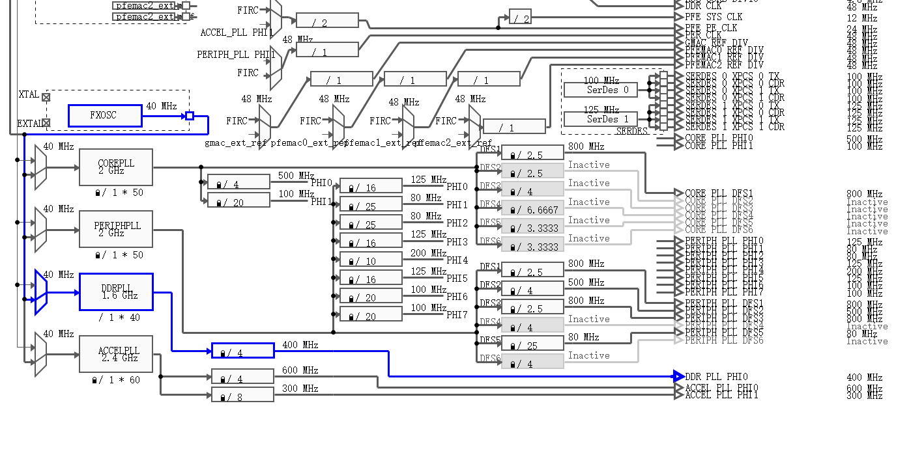Select the / 10 divider for 200 MHz PHI4
Image resolution: width=909 pixels, height=451 pixels.
[371, 258]
